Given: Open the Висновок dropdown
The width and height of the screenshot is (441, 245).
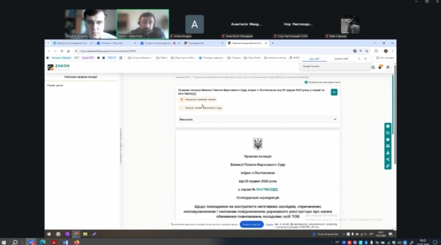Looking at the screenshot, I should pos(258,119).
